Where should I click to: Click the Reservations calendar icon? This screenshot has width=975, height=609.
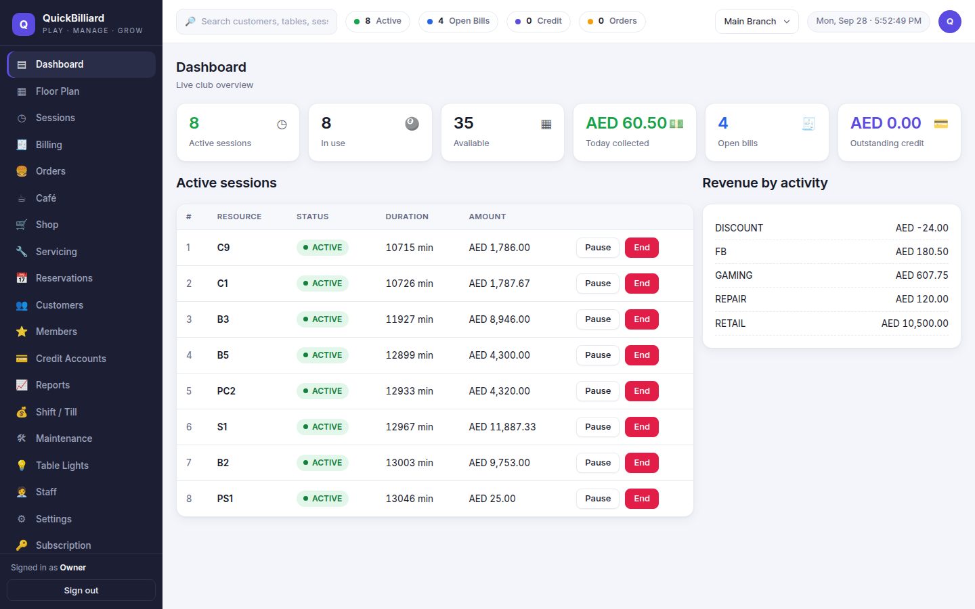22,278
